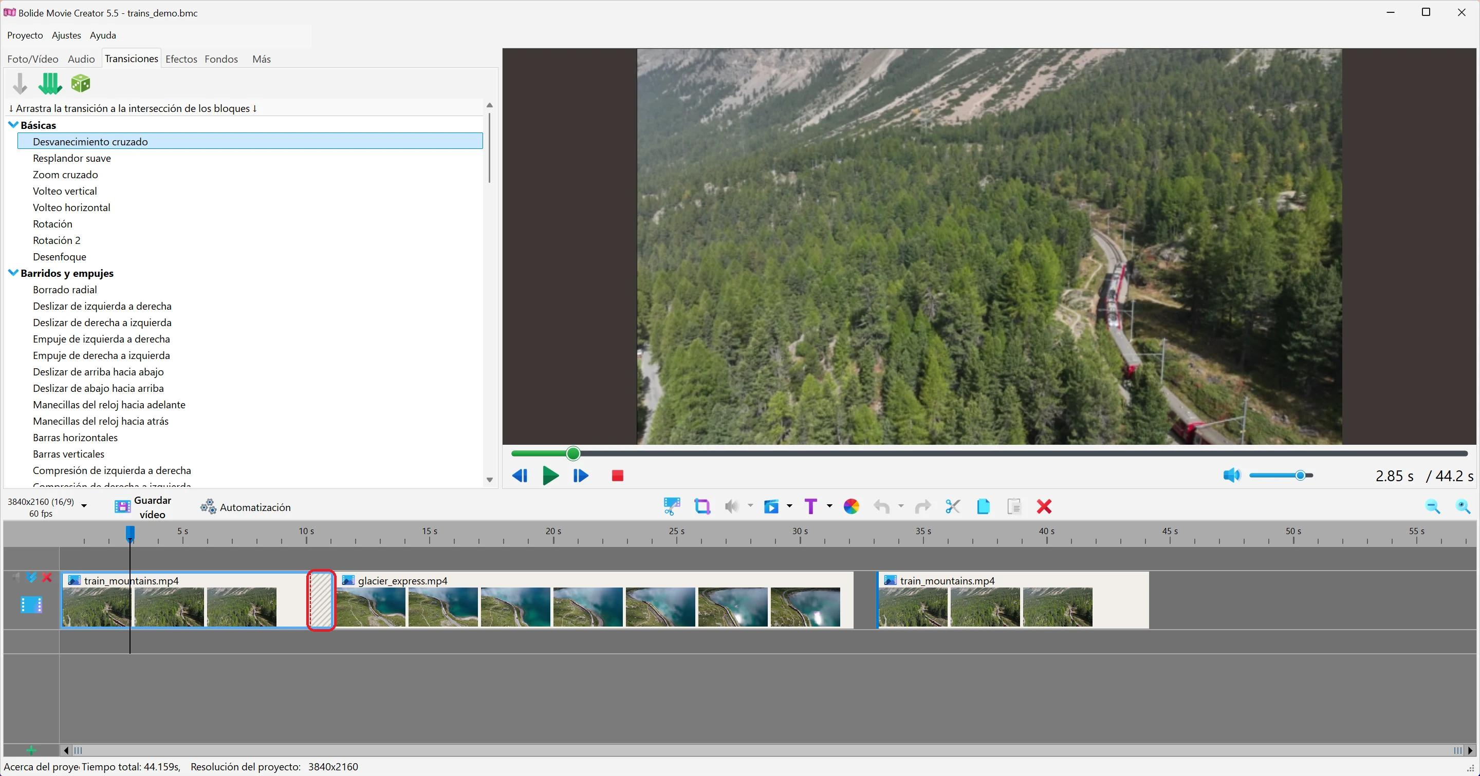Click the scissors cut icon
The height and width of the screenshot is (776, 1480).
tap(953, 506)
